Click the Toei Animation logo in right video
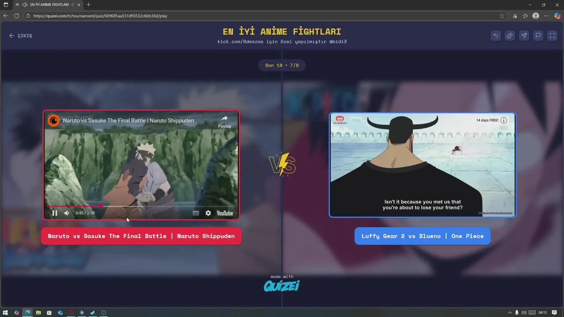Image resolution: width=564 pixels, height=317 pixels. pyautogui.click(x=340, y=120)
